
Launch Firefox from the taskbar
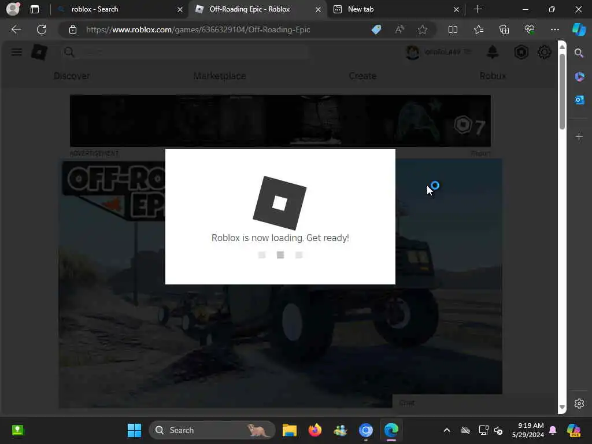coord(315,430)
